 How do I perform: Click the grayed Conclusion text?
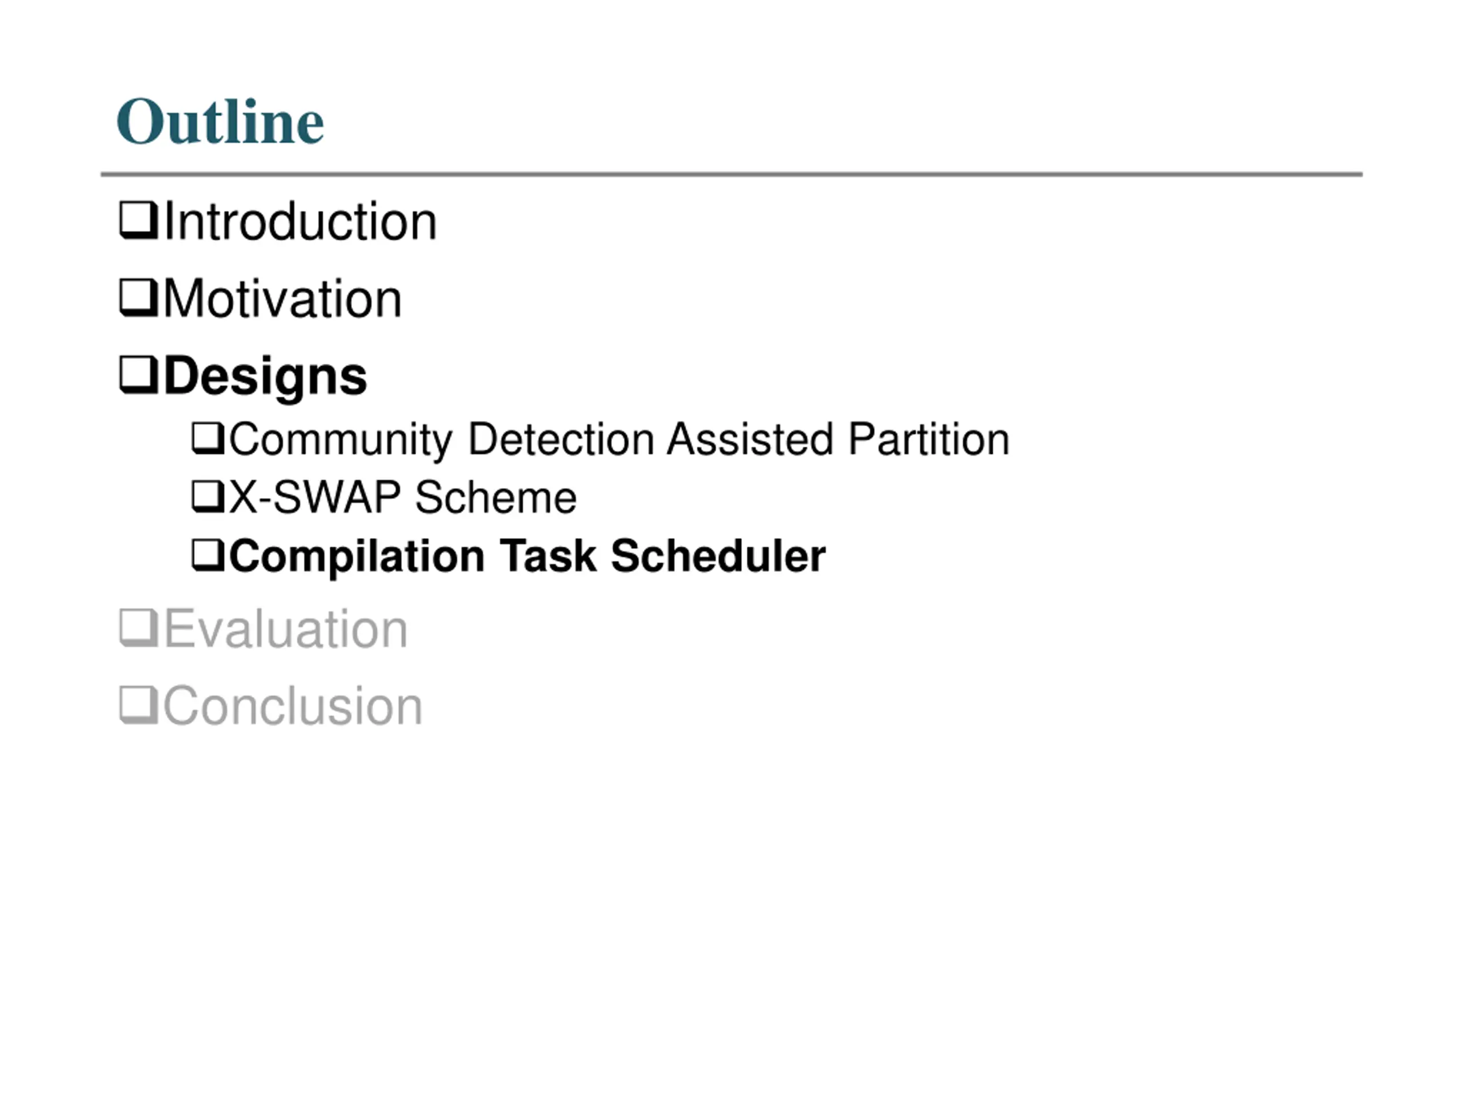pyautogui.click(x=293, y=706)
